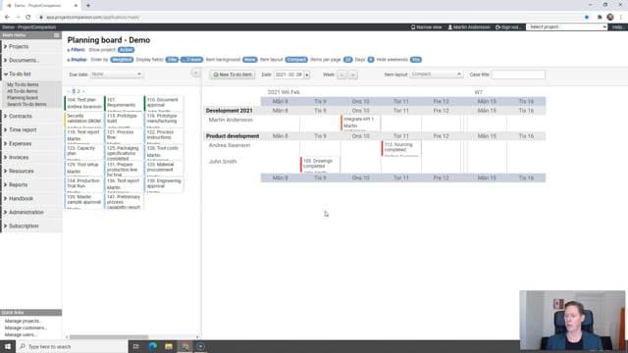The image size is (628, 353).
Task: Open My To-do items
Action: (x=23, y=85)
